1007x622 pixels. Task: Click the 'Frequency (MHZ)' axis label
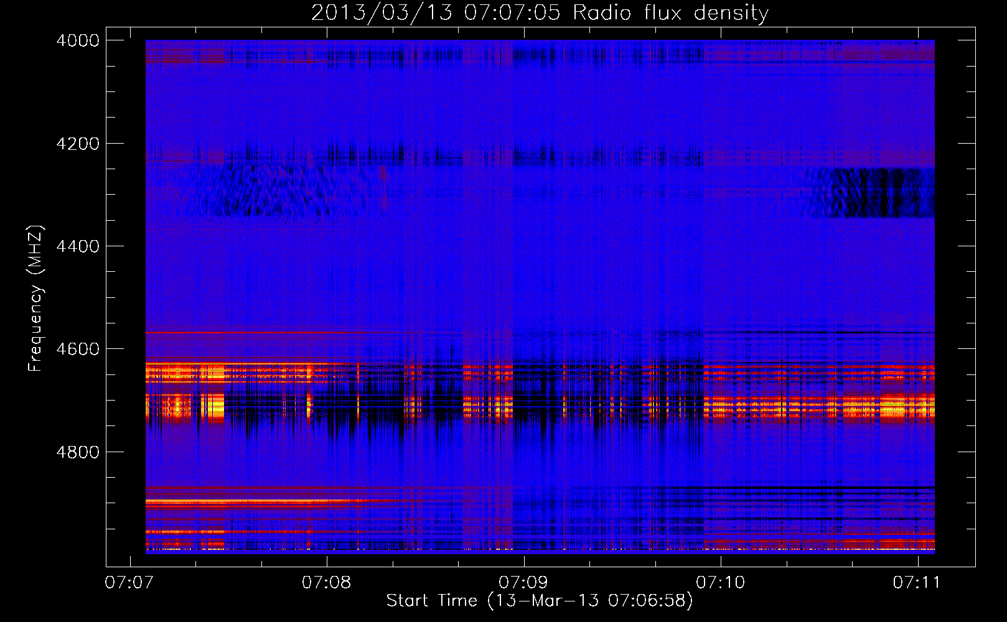coord(36,299)
